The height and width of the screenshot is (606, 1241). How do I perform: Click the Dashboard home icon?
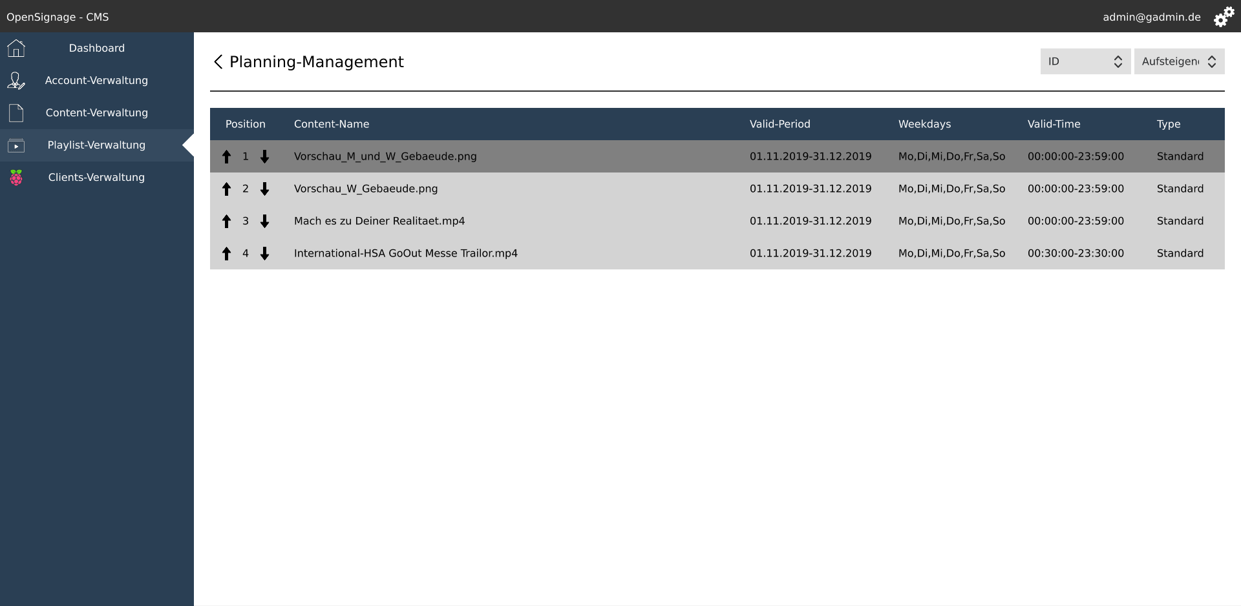point(16,48)
